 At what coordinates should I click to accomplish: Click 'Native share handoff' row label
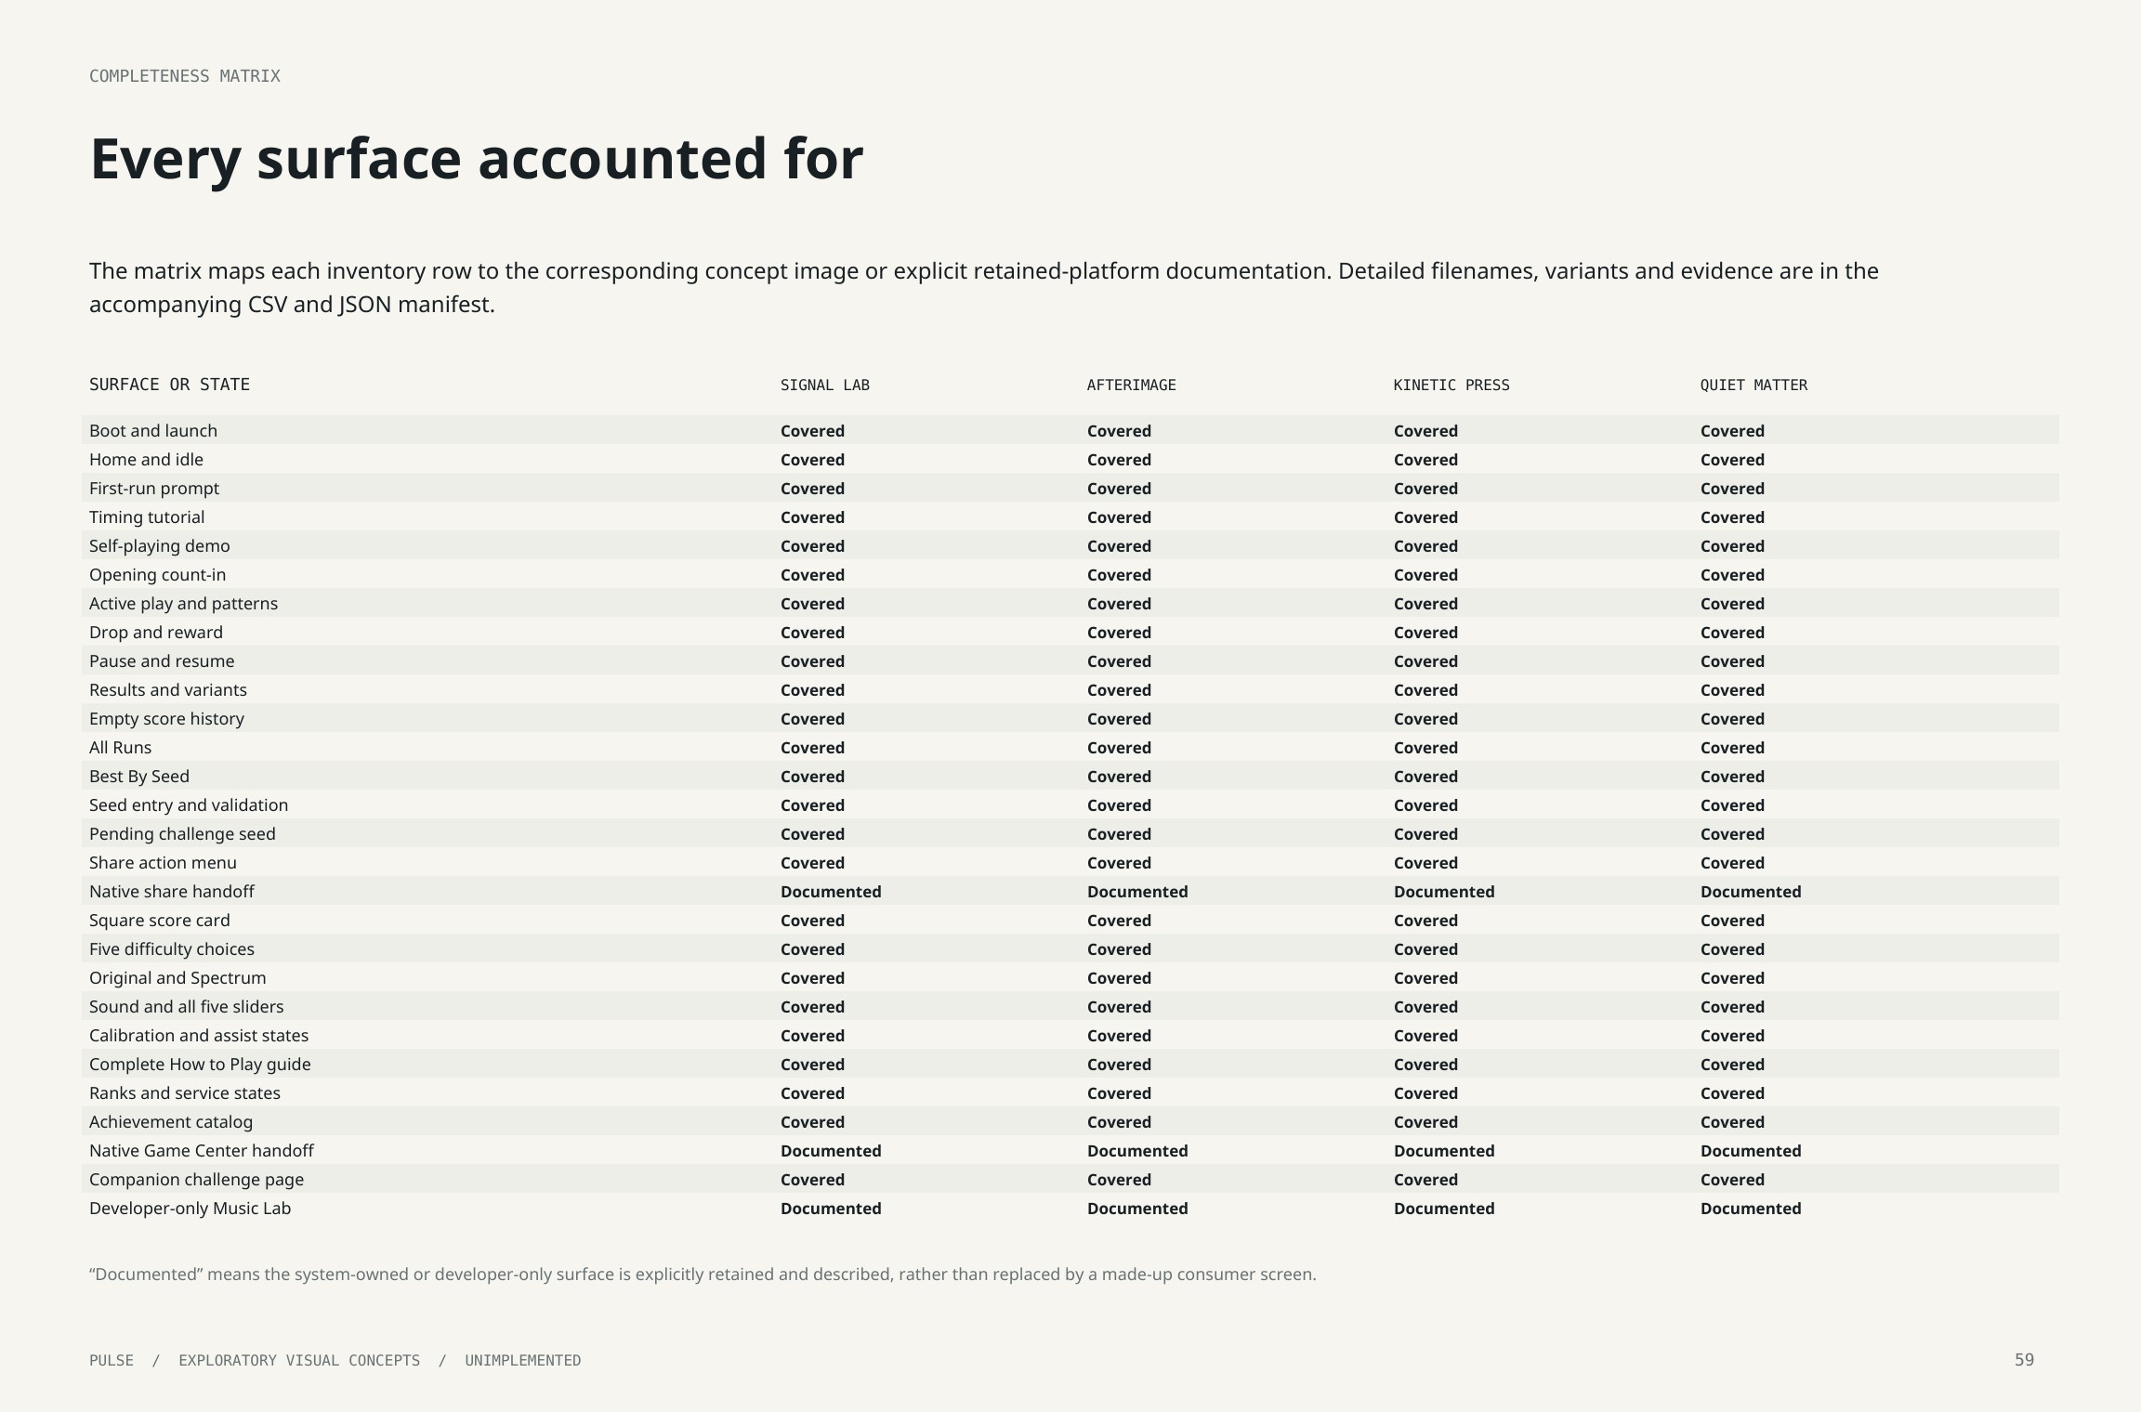point(172,892)
